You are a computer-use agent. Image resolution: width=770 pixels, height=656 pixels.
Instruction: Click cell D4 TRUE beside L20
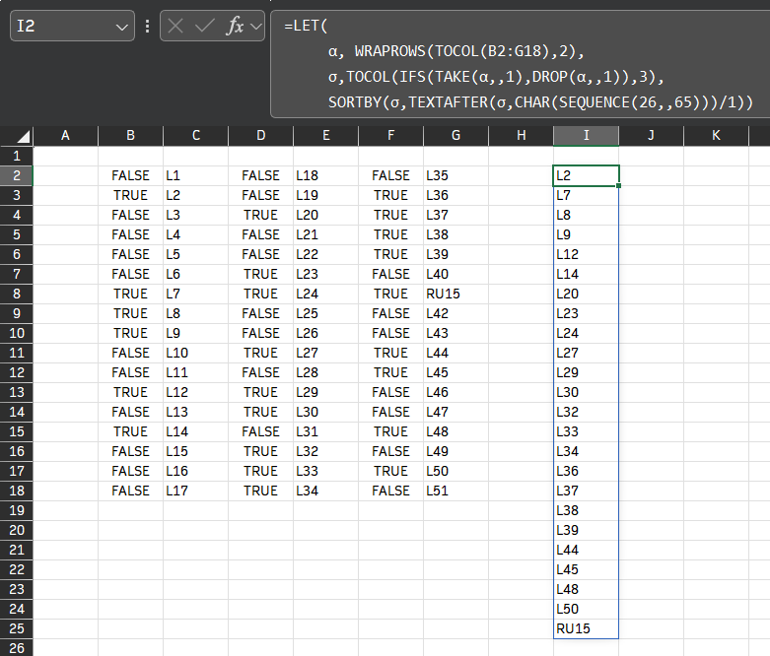click(x=260, y=215)
